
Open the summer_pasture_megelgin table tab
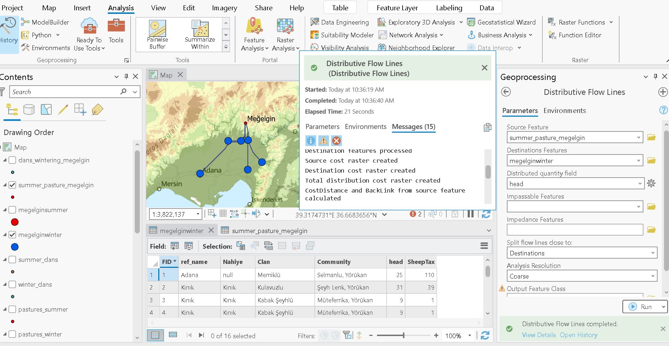click(x=270, y=230)
